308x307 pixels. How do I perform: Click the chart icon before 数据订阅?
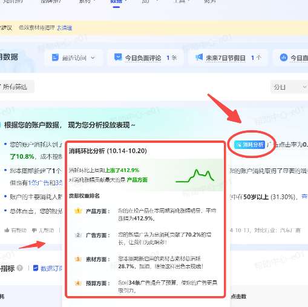tap(36, 268)
